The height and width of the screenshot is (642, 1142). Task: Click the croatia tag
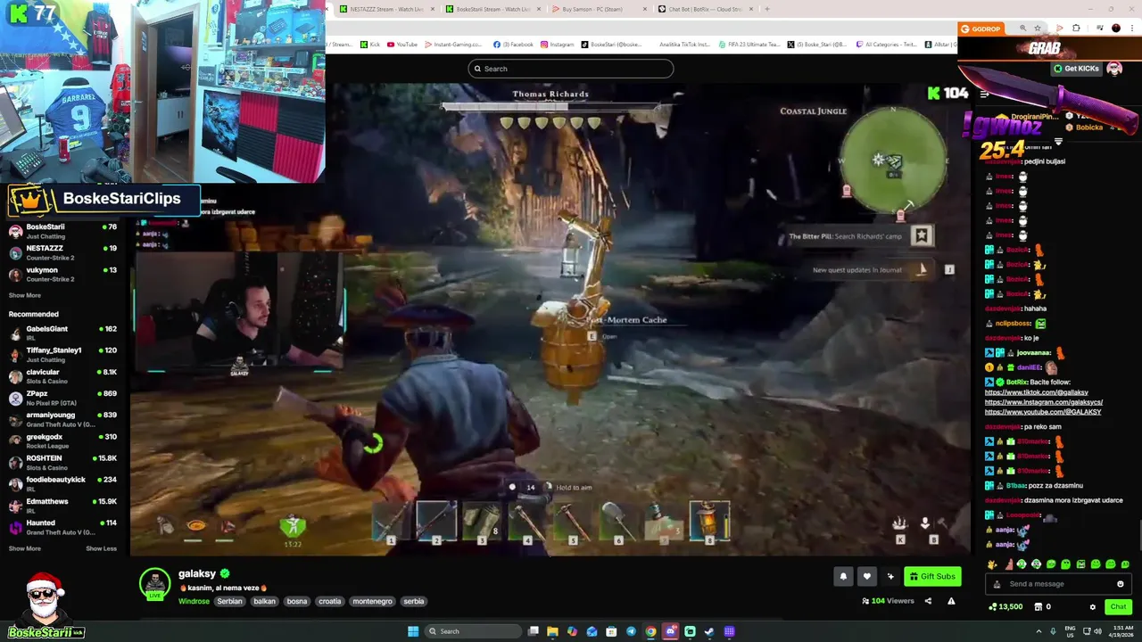coord(330,601)
